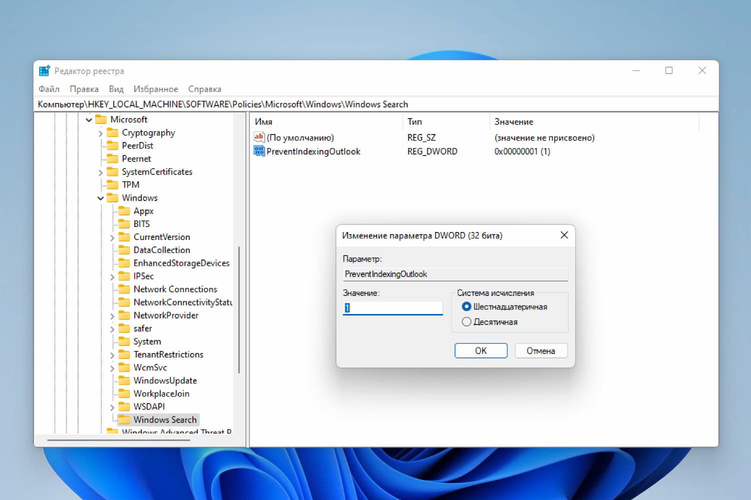Screen dimensions: 751x500
Task: Click the CurrentVersion folder icon
Action: pos(124,237)
